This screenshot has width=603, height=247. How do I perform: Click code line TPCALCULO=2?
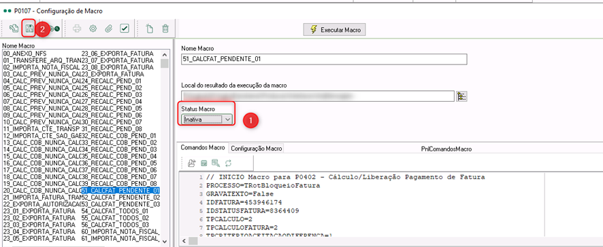[230, 219]
